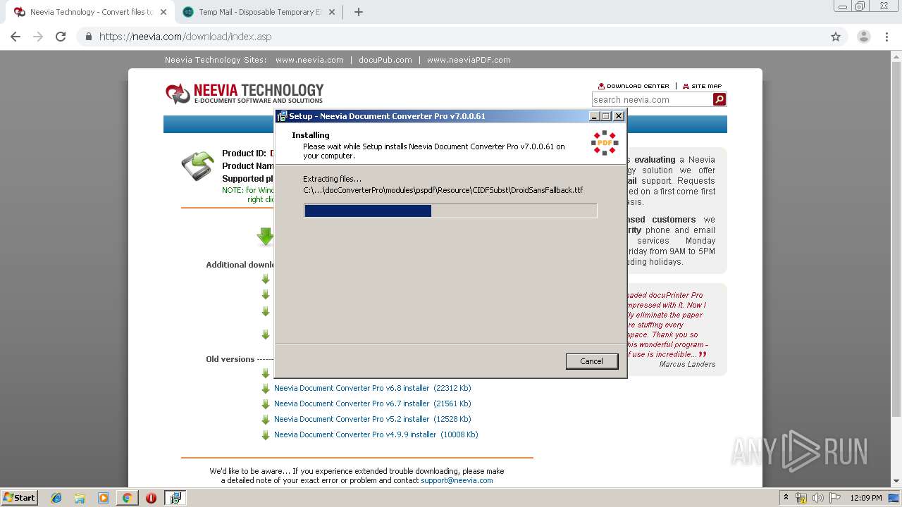Click 'Old versions' heading text
The width and height of the screenshot is (902, 507).
click(x=230, y=359)
